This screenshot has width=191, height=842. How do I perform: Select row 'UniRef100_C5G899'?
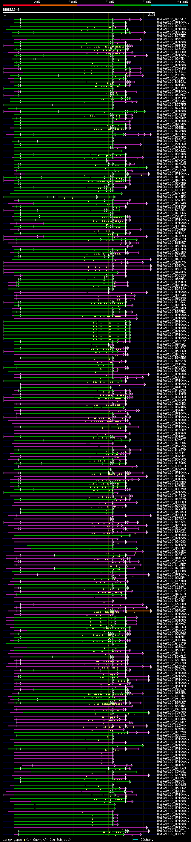point(171,170)
